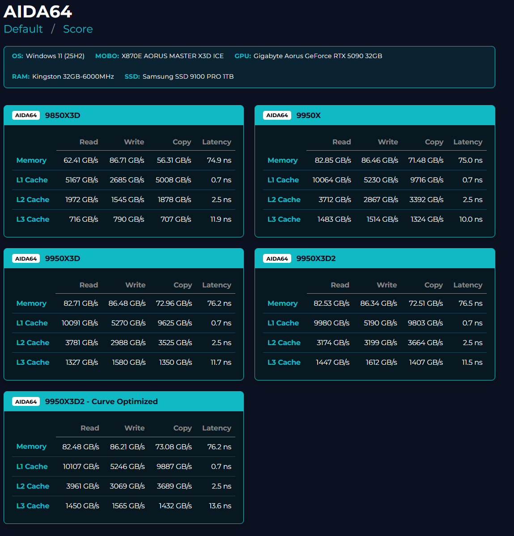Click the AIDA64 badge beside the 9950X title
The image size is (514, 536).
pyautogui.click(x=277, y=115)
